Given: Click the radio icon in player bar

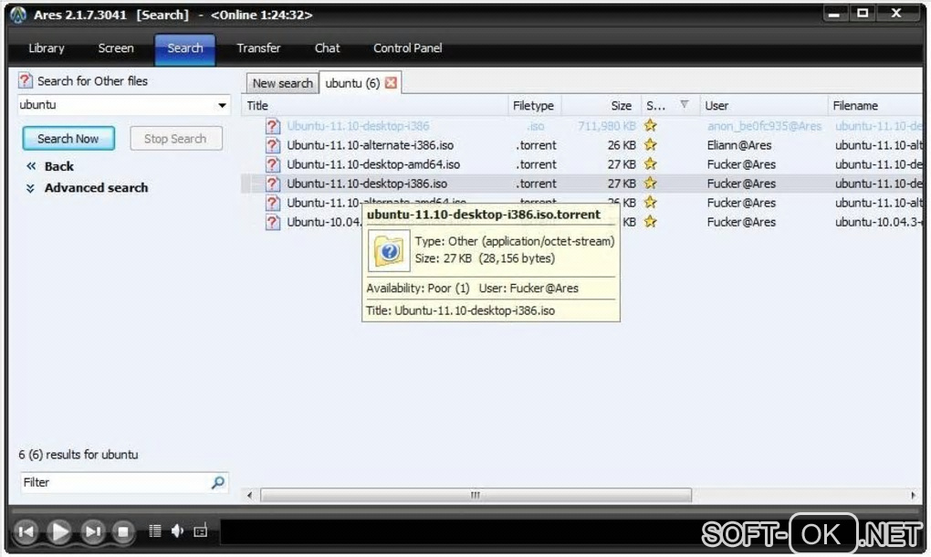Looking at the screenshot, I should coord(201,531).
